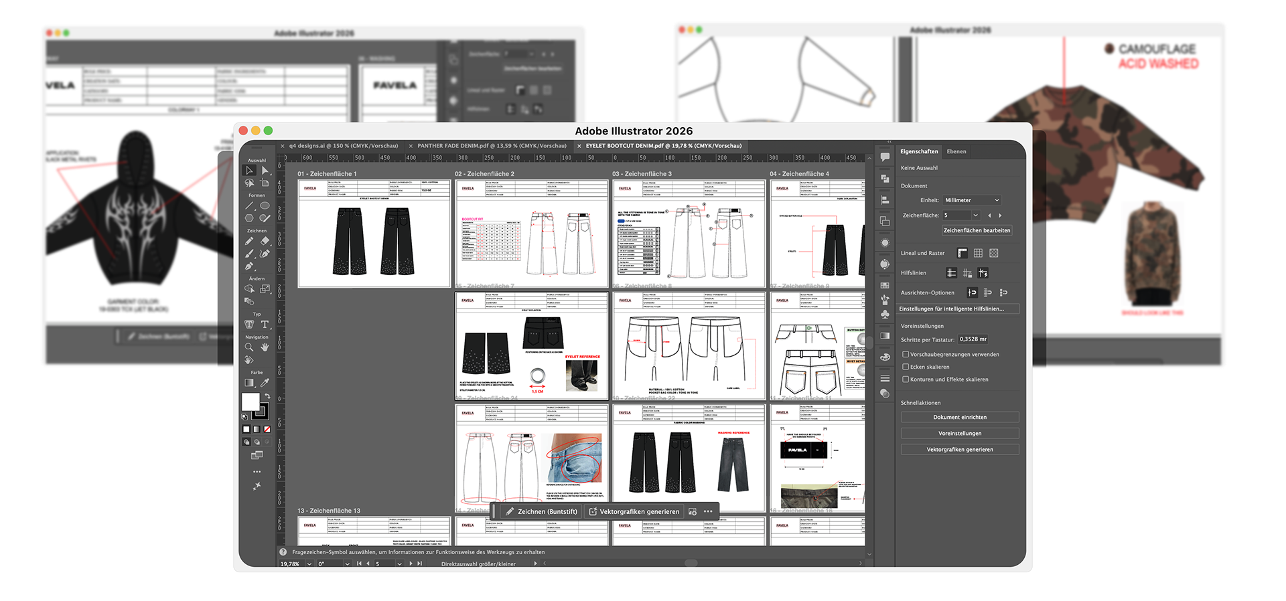Image resolution: width=1286 pixels, height=601 pixels.
Task: Select the Polygon shape tool
Action: click(249, 218)
